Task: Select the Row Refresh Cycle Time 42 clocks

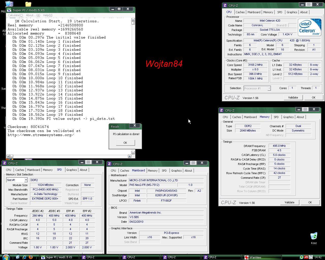Action: [279, 173]
